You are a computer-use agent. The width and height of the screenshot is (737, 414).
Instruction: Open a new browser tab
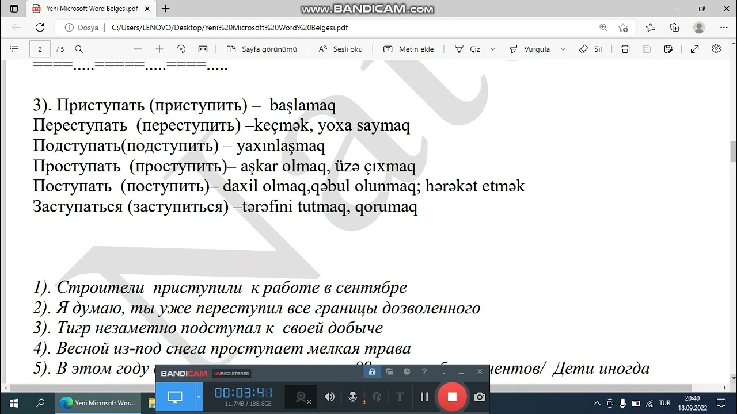pyautogui.click(x=166, y=9)
